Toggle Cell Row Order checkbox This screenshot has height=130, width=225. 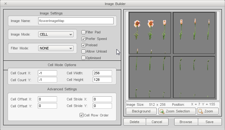[81, 115]
